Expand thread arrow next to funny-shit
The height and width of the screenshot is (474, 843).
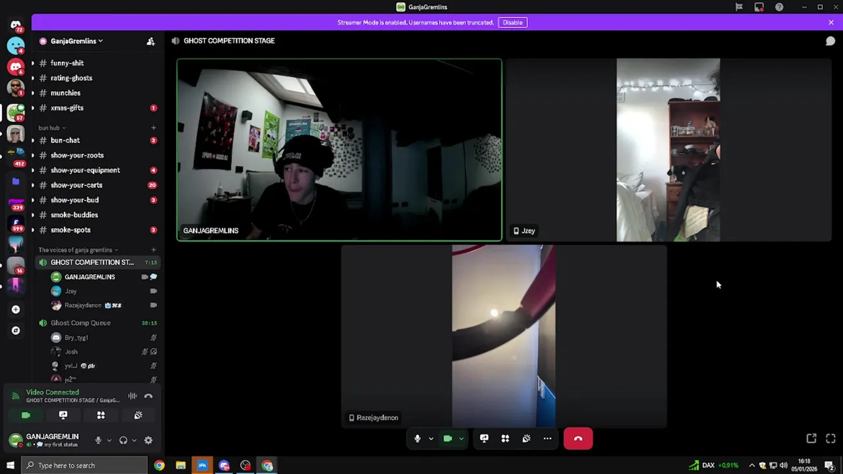click(32, 63)
